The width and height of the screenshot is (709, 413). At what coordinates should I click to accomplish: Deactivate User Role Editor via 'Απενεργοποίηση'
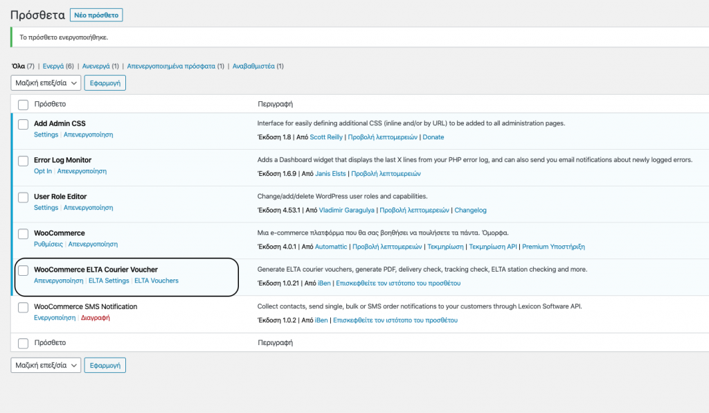pyautogui.click(x=88, y=208)
